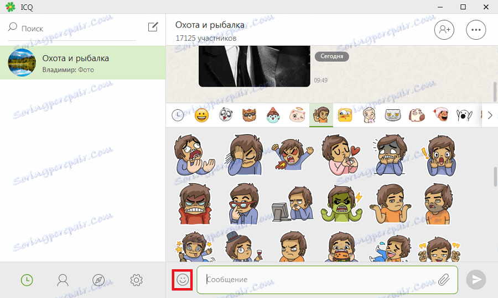Viewport: 498px width, 298px height.
Task: Select the brown-haired guy sticker pack
Action: pos(321,115)
